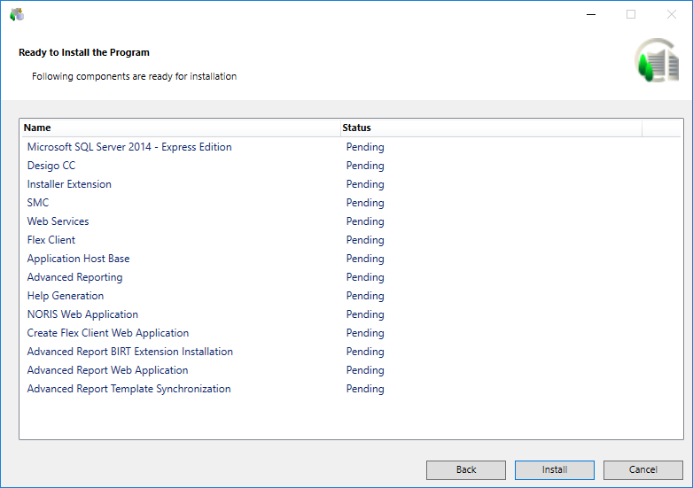This screenshot has width=693, height=488.
Task: Select Web Services in the list
Action: (58, 221)
